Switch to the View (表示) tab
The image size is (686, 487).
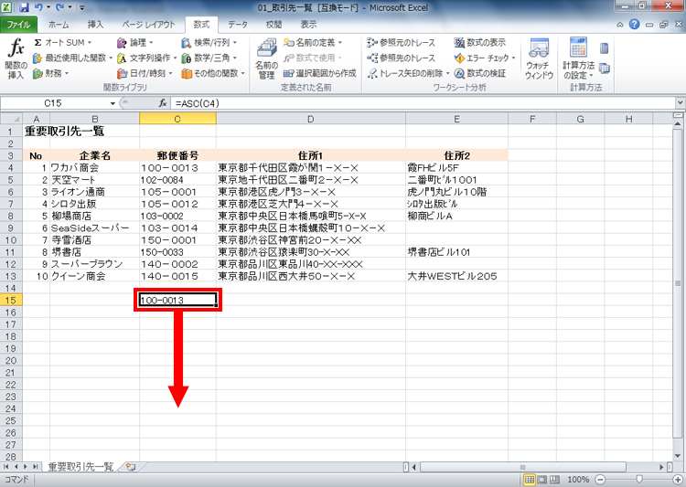click(x=308, y=25)
